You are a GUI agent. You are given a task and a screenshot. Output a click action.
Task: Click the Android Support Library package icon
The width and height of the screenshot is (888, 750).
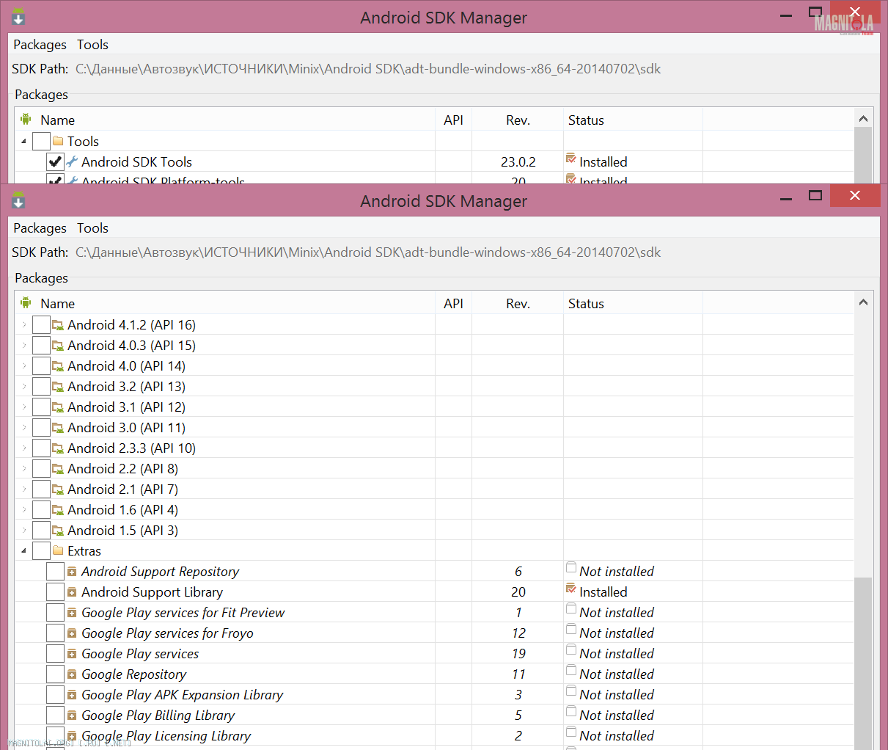click(x=72, y=592)
